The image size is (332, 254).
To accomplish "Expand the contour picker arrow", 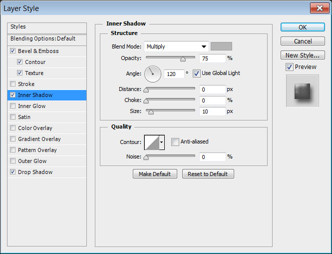I will 162,142.
